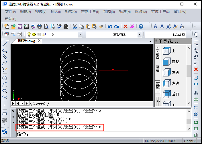Choose the 前视 front view
Image resolution: width=202 pixels, height=144 pixels.
click(171, 62)
